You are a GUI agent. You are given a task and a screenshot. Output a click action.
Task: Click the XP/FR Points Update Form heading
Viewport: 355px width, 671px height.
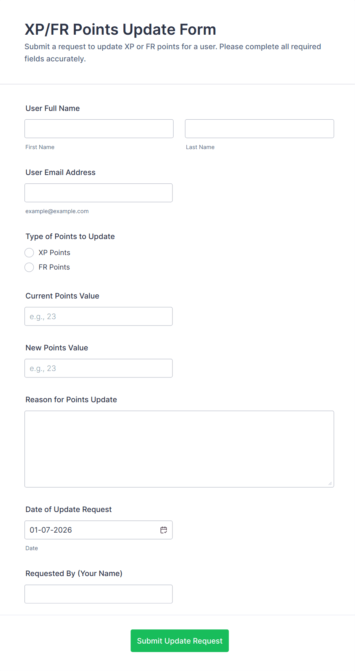pyautogui.click(x=120, y=29)
